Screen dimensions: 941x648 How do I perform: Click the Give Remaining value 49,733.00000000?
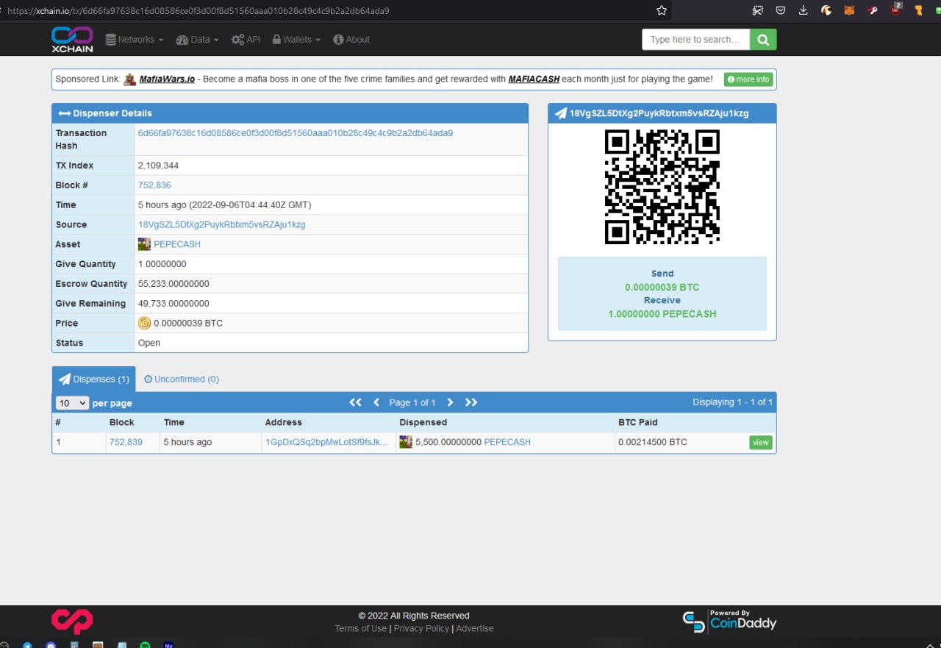(x=173, y=303)
